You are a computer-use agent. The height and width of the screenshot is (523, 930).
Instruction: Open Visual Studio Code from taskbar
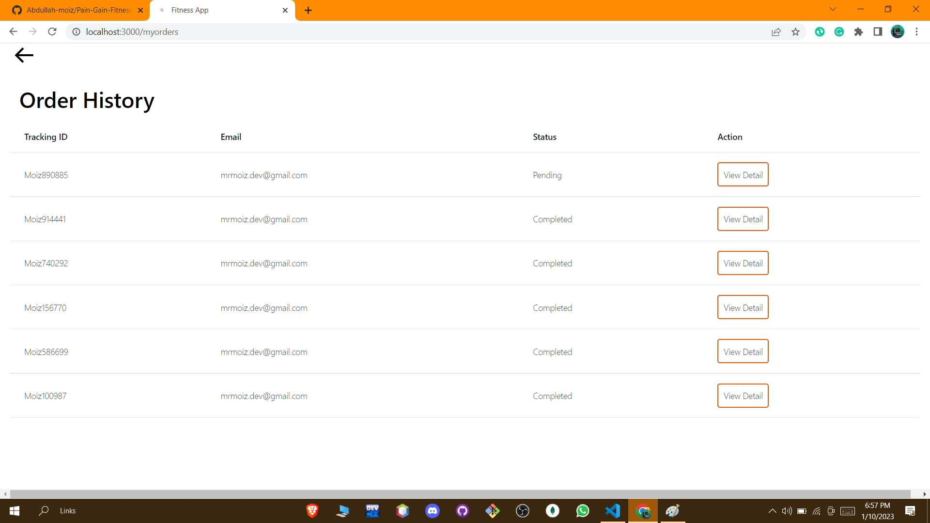613,511
